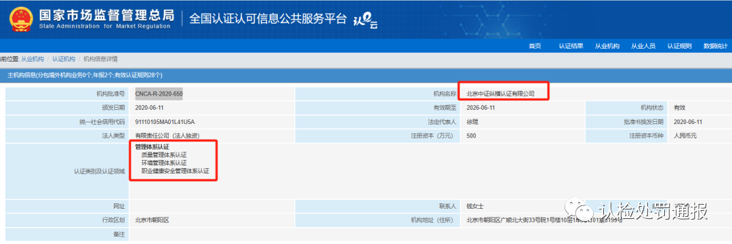Select the approval number CNCA-R-2020-650
This screenshot has height=244, width=732.
[159, 94]
